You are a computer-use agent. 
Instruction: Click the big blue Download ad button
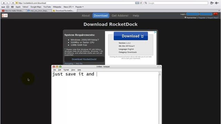click(x=131, y=36)
